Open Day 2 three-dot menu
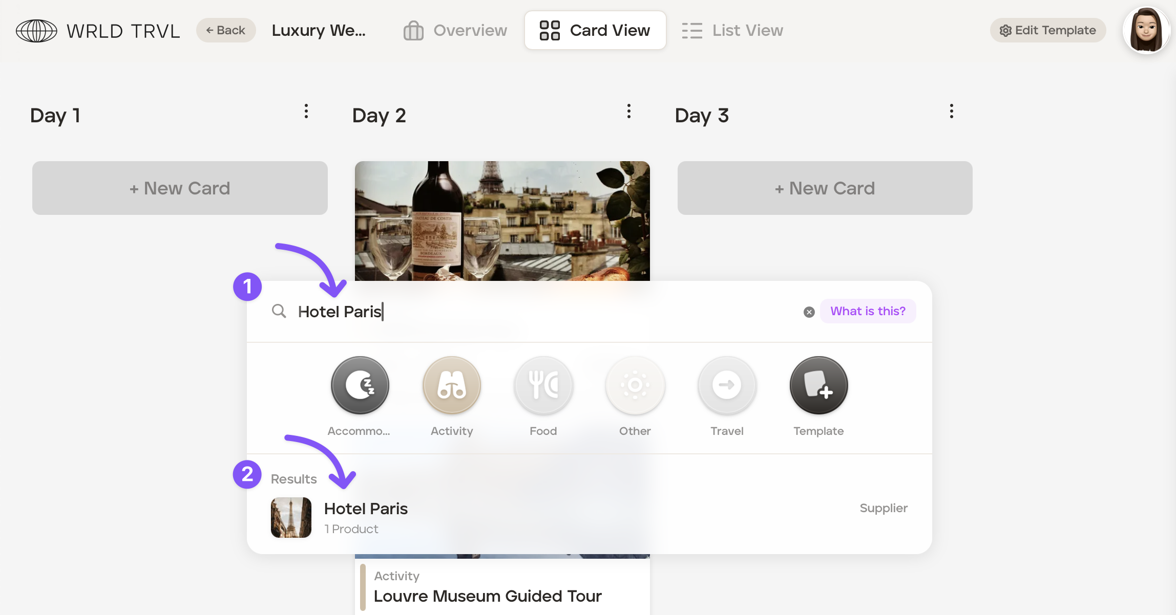 (x=629, y=112)
